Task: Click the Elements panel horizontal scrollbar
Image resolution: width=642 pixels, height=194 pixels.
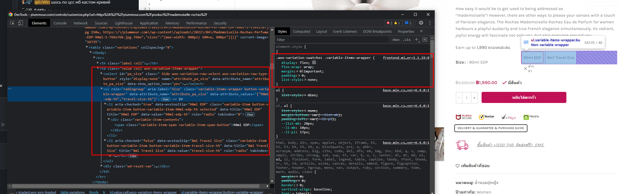Action: 136,186
